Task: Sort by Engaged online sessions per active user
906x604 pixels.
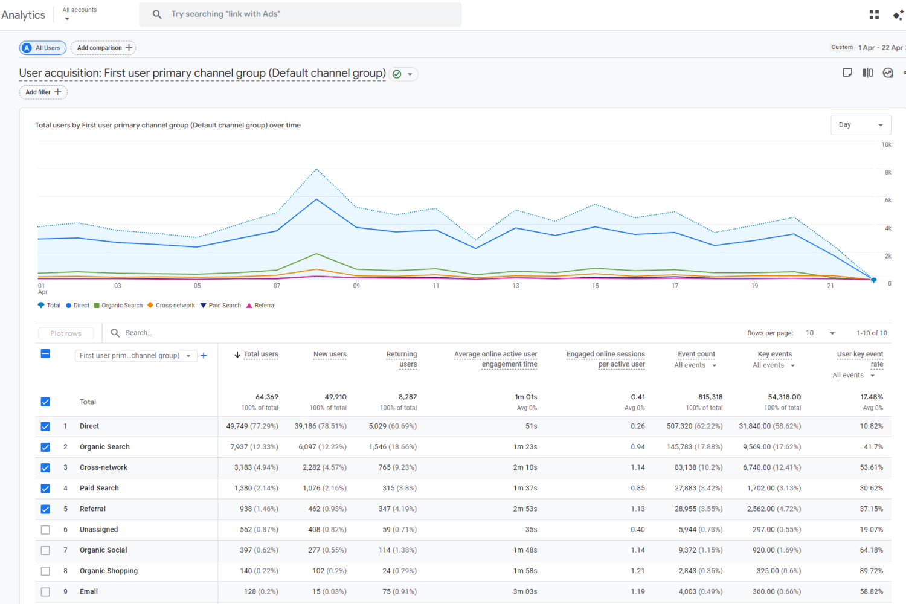Action: tap(606, 359)
